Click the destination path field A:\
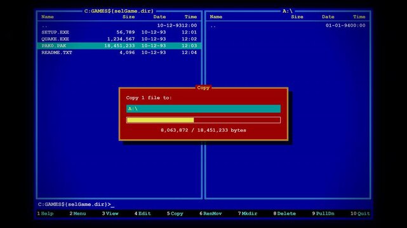 (x=203, y=109)
